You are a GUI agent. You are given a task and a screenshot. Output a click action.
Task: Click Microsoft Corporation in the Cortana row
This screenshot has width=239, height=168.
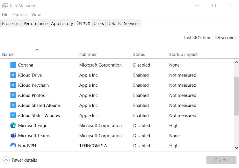coord(100,65)
